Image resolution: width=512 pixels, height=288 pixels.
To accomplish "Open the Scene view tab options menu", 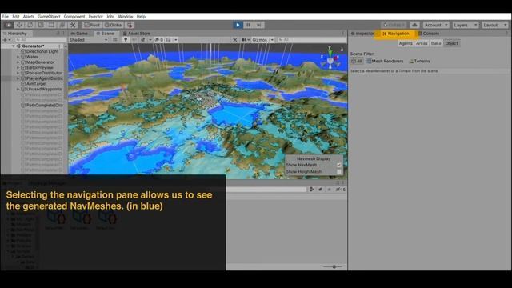I will 343,34.
